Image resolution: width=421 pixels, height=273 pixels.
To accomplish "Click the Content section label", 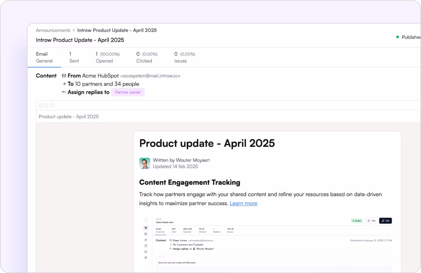I will pos(46,76).
